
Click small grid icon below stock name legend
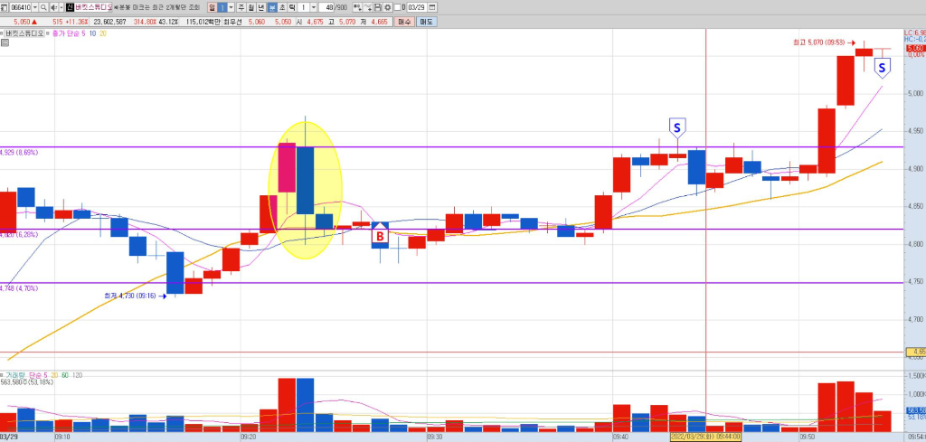pyautogui.click(x=5, y=43)
